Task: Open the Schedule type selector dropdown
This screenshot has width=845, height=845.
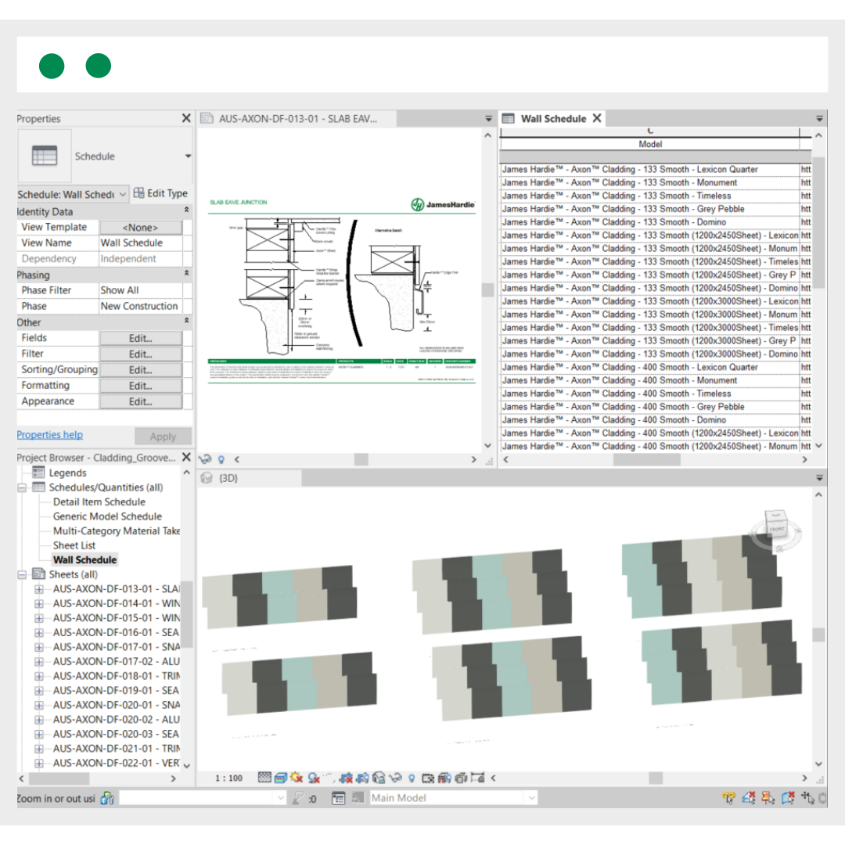Action: tap(188, 156)
